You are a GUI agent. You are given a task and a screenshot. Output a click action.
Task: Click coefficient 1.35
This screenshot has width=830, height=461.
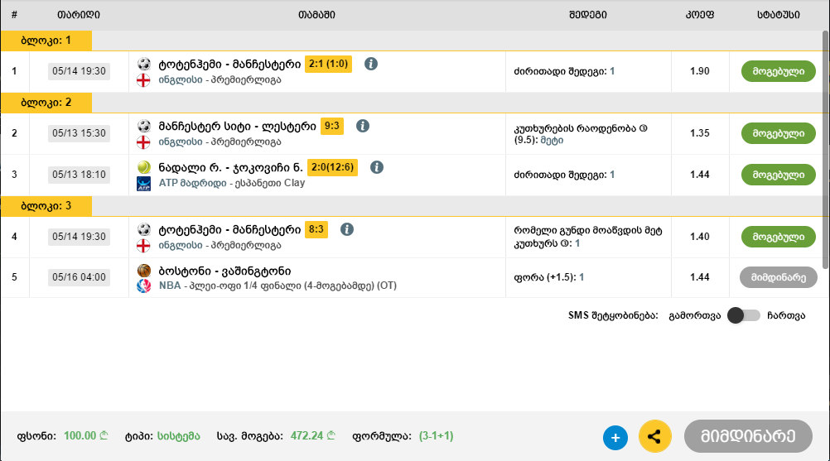[x=699, y=133]
